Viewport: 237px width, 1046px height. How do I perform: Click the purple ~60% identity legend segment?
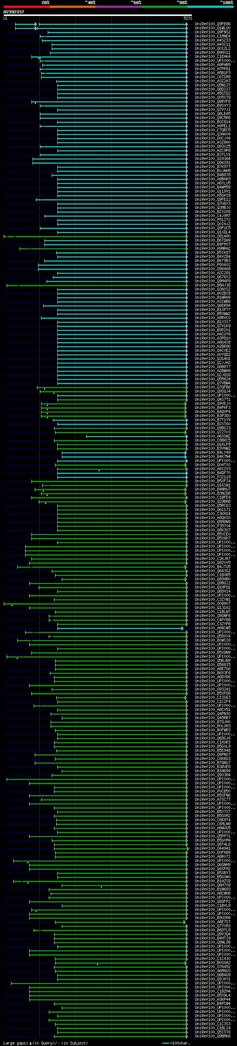click(x=118, y=7)
